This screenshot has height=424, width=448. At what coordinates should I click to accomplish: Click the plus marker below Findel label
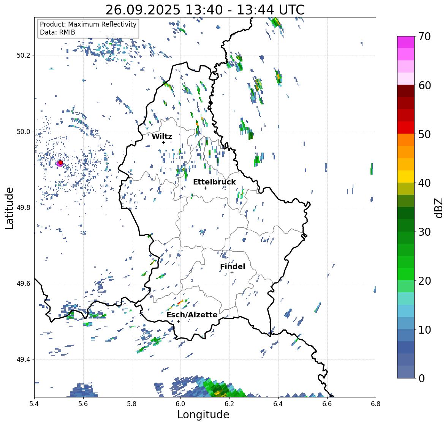pyautogui.click(x=232, y=273)
